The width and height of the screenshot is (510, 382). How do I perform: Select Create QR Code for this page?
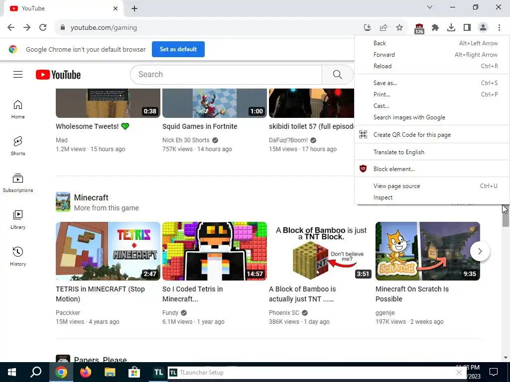tap(432, 134)
